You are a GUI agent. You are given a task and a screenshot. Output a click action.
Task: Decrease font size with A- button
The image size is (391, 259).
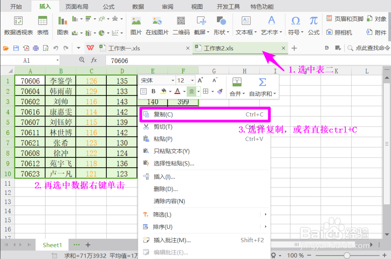coord(215,80)
